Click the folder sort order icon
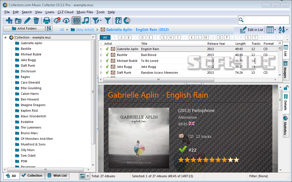The width and height of the screenshot is (292, 182). [49, 28]
